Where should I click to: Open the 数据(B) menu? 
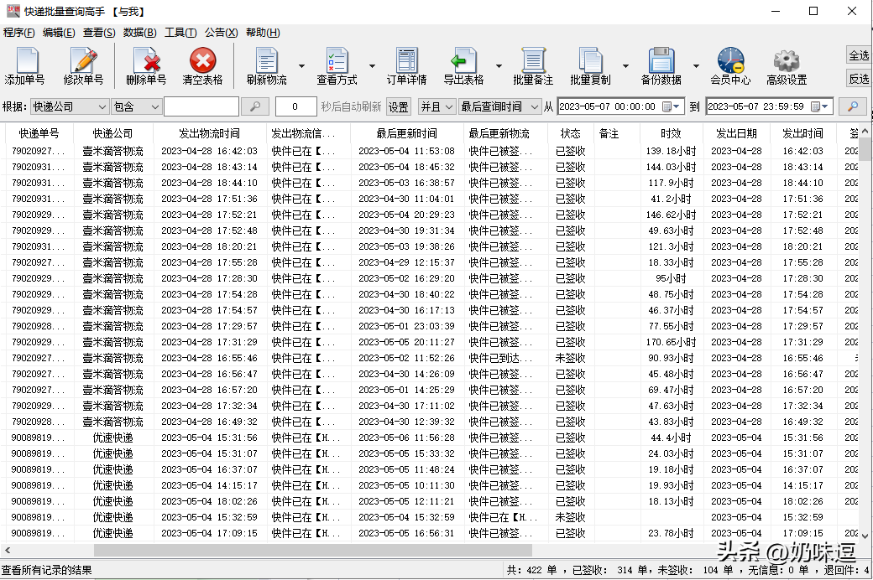[x=139, y=33]
